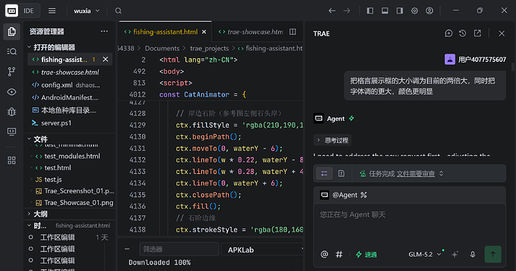Click the file changes view icon

click(341, 173)
